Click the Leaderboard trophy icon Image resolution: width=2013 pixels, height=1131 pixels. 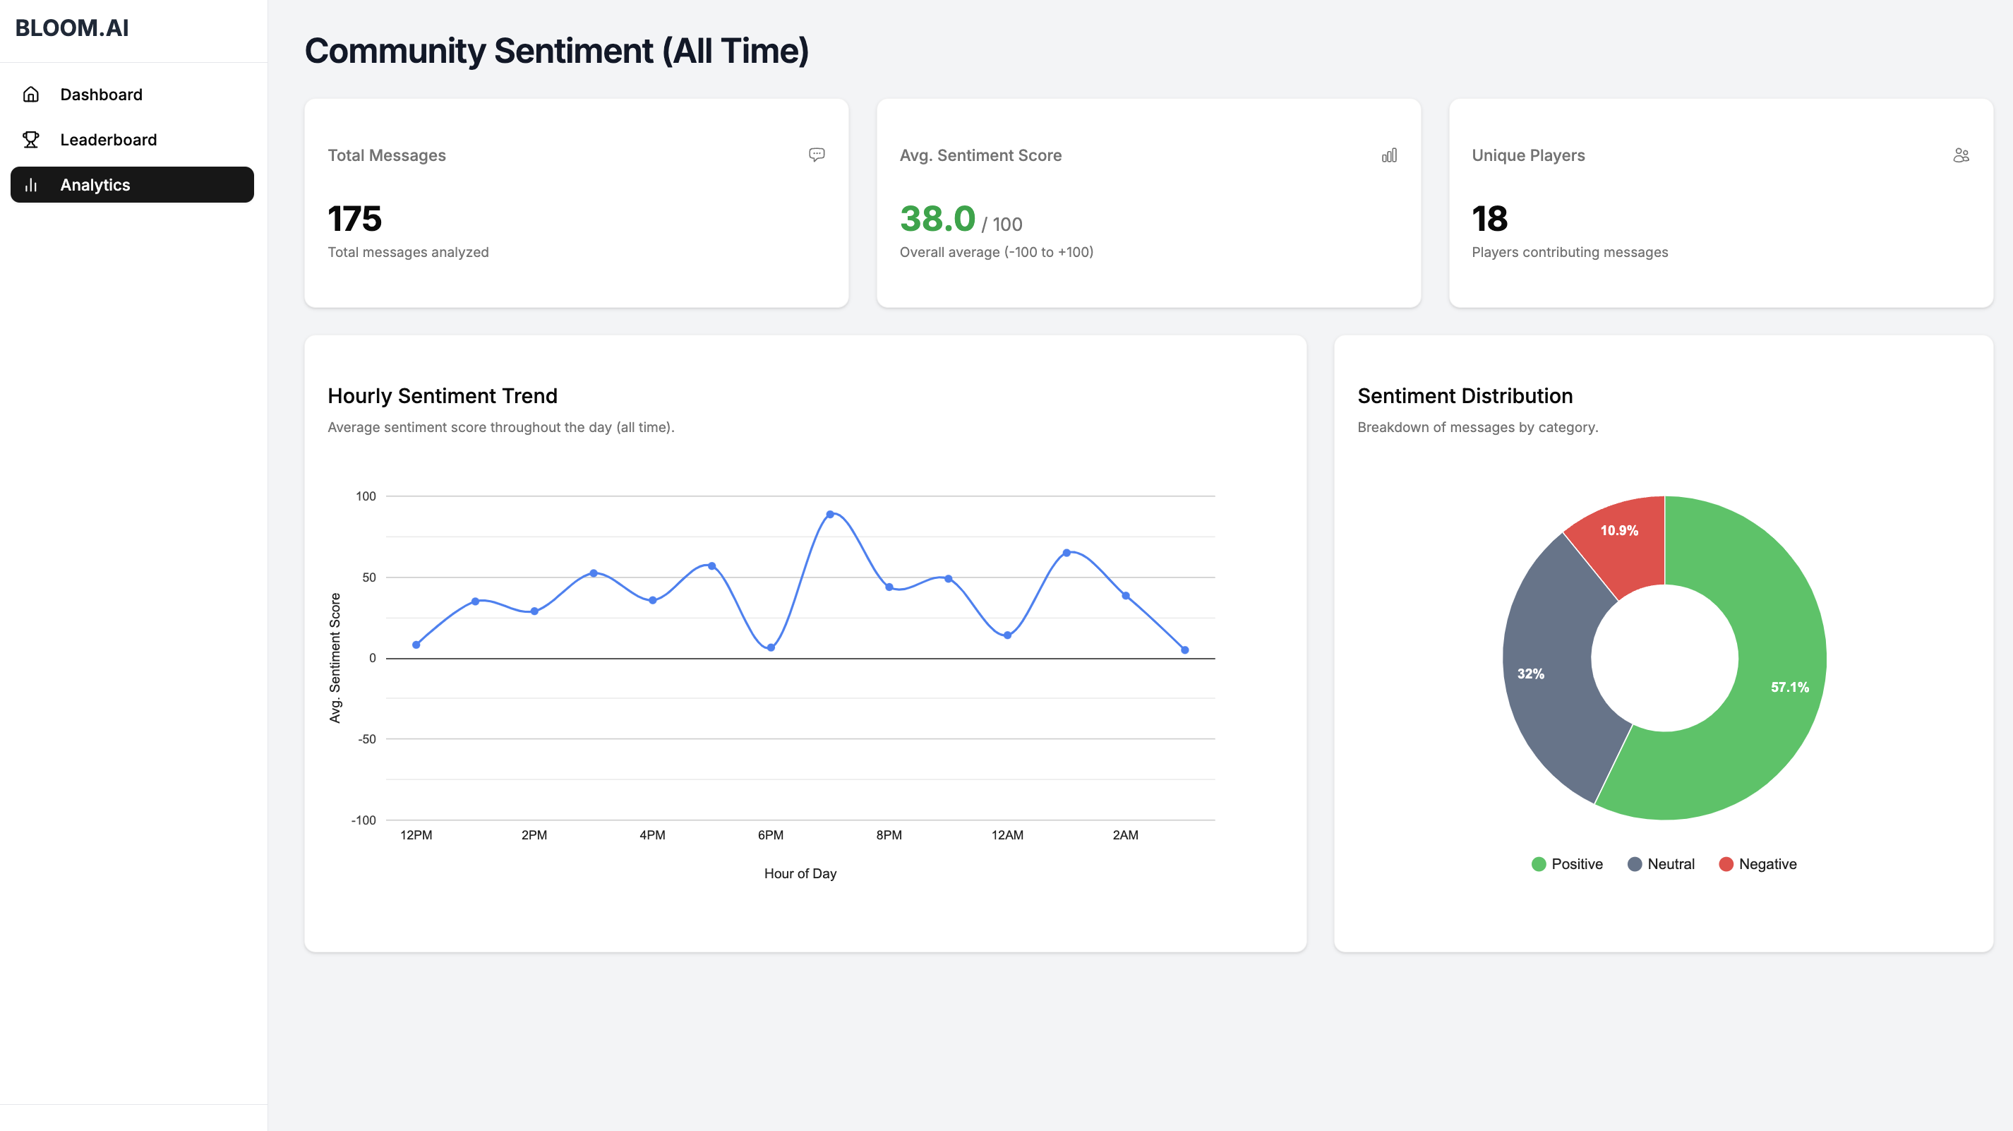(31, 140)
